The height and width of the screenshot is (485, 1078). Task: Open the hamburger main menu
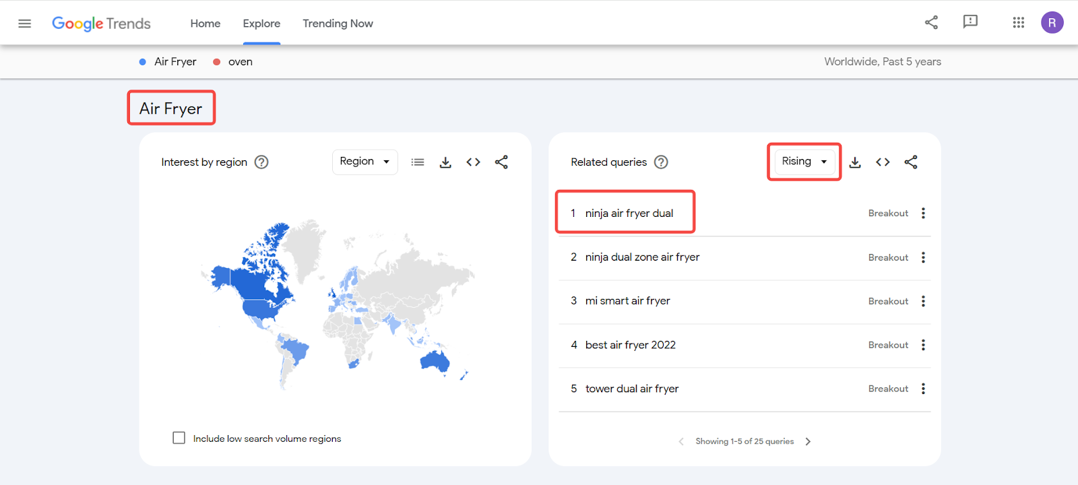click(25, 24)
